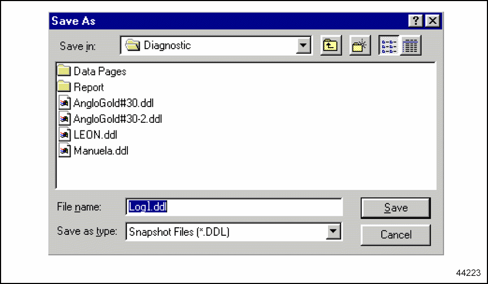Select the Data Pages folder name
Screen dimensions: 488x284
(x=100, y=72)
